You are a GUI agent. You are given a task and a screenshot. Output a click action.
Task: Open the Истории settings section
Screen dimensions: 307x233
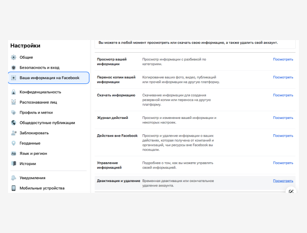tap(28, 164)
